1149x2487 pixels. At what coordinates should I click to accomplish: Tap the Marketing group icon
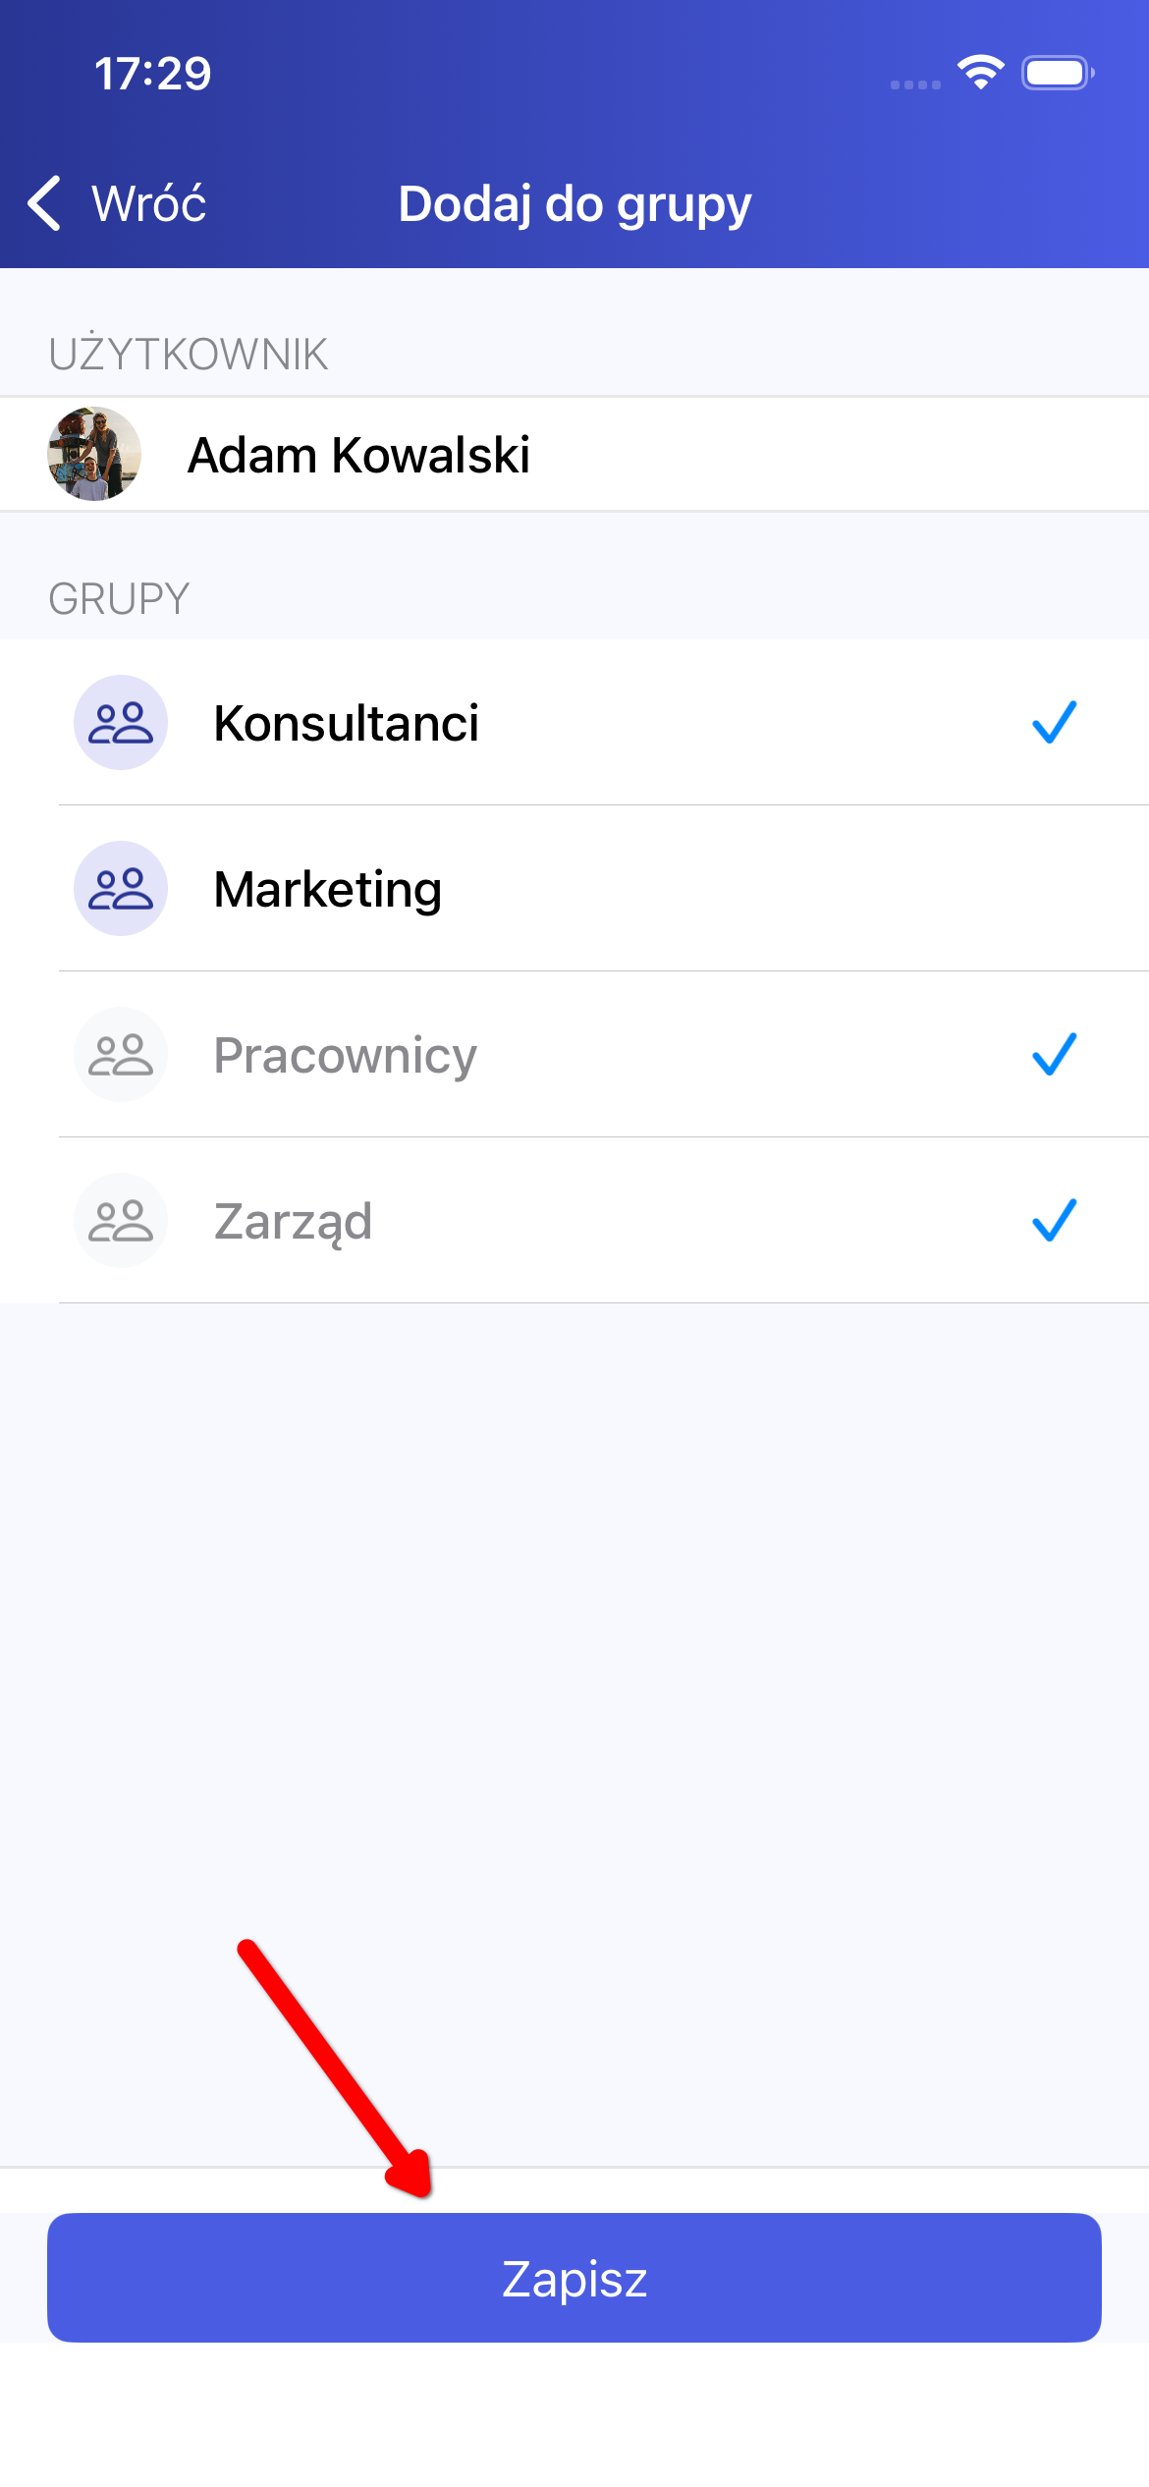click(121, 889)
